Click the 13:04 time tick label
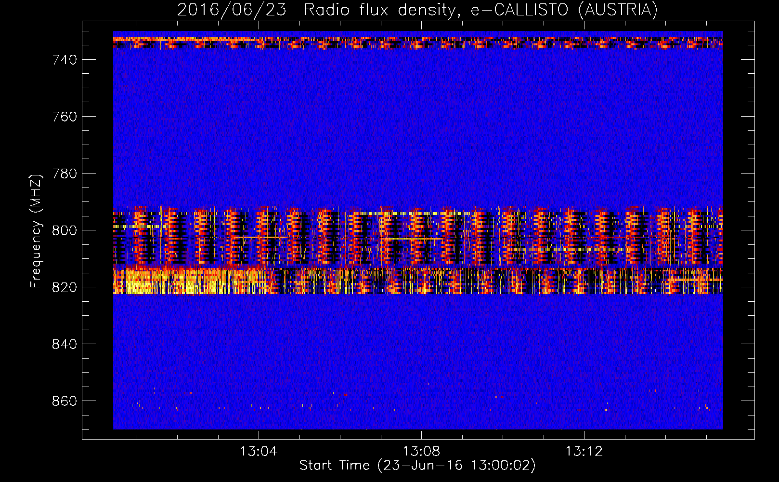This screenshot has height=482, width=779. [x=259, y=451]
